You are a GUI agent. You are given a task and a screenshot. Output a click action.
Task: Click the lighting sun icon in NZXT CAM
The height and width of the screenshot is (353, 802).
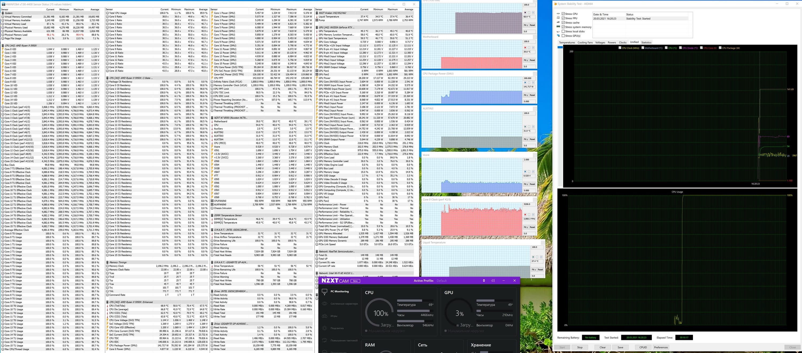(325, 328)
